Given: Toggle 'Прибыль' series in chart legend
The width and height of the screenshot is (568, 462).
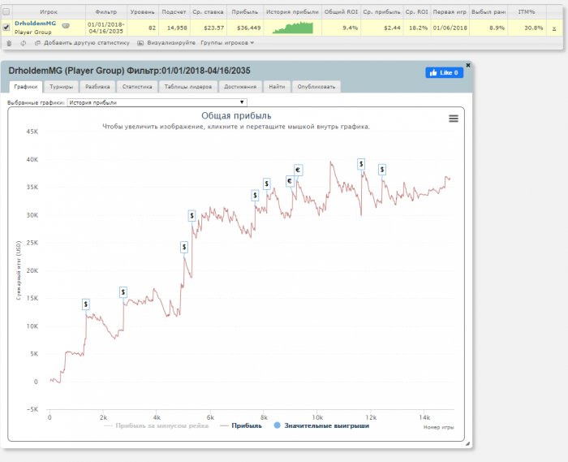Looking at the screenshot, I should tap(241, 425).
